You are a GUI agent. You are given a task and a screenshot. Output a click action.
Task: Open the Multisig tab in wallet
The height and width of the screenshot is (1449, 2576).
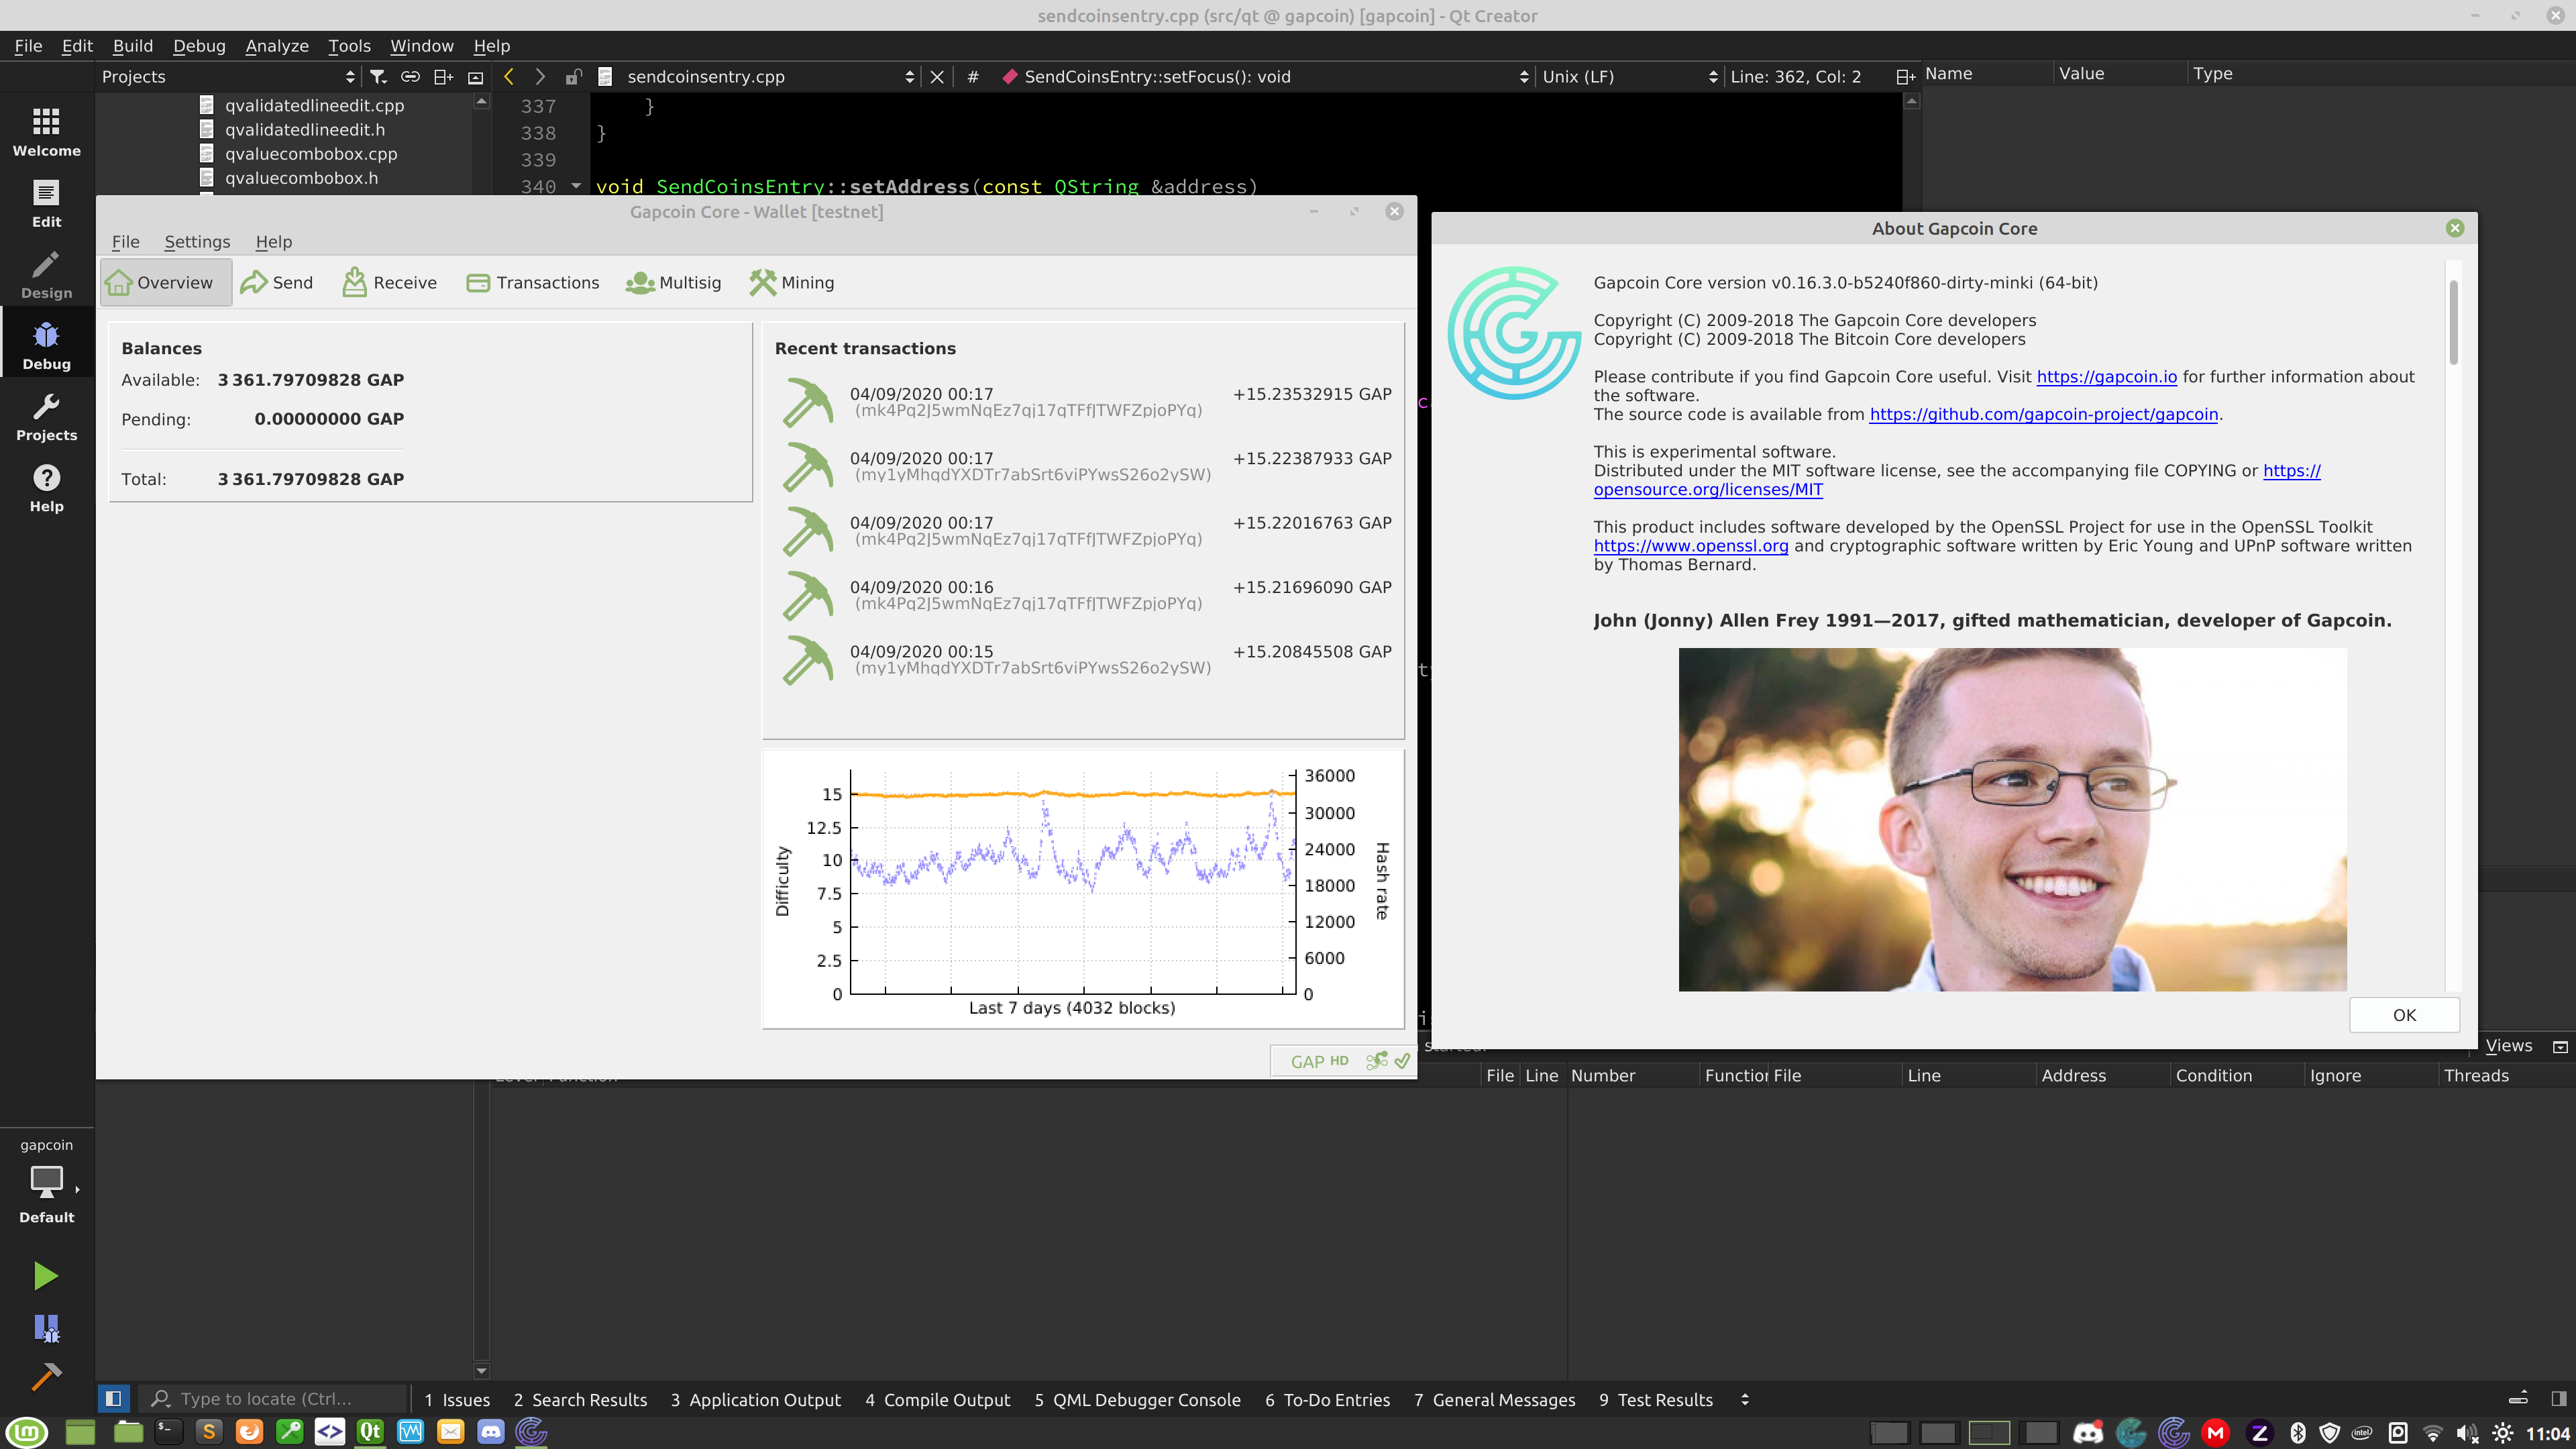pyautogui.click(x=673, y=283)
